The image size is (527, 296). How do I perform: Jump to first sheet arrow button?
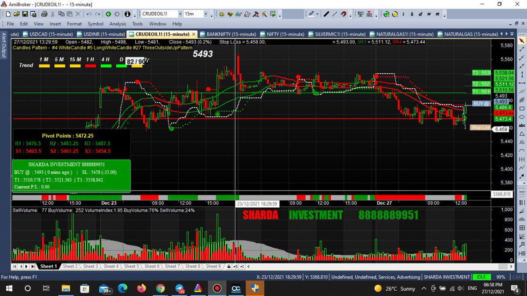click(14, 266)
